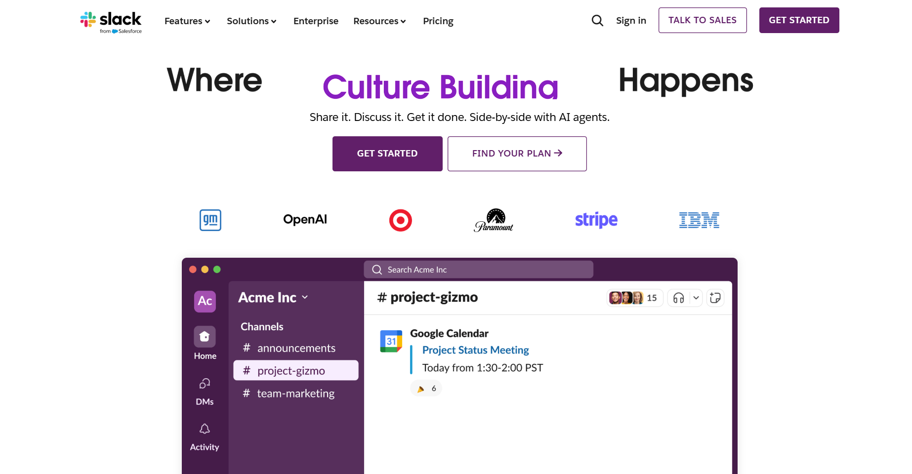Open huddle options chevron dropdown
912x474 pixels.
[x=696, y=298]
